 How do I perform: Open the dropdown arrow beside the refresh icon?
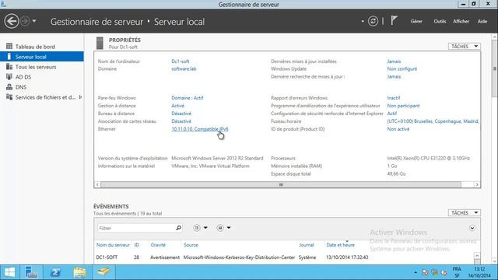pyautogui.click(x=363, y=21)
